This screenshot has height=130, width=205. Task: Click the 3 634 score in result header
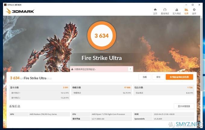tap(15, 78)
